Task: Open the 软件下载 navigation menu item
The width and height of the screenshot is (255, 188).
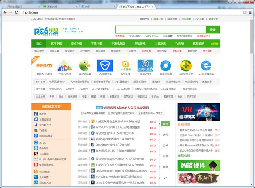Action: click(56, 43)
